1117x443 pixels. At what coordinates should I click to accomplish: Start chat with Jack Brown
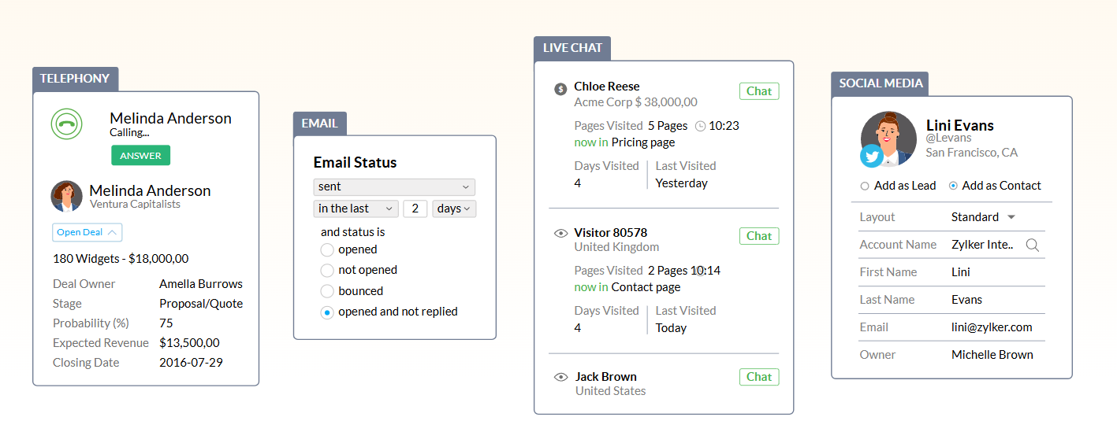(759, 377)
